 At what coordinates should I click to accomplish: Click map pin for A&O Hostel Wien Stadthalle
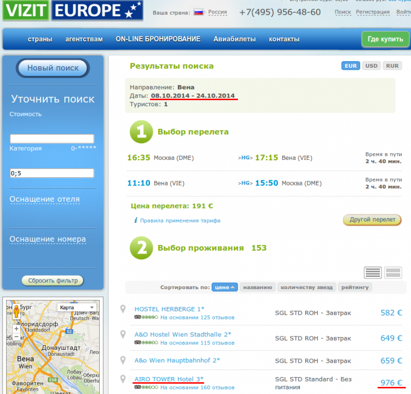click(123, 334)
